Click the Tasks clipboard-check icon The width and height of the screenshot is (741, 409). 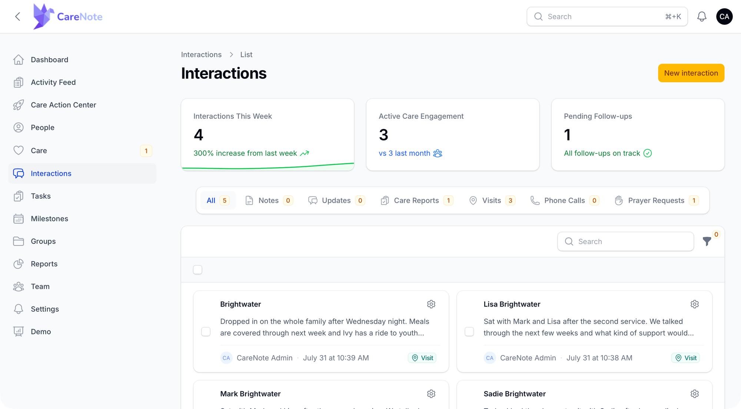click(x=19, y=196)
